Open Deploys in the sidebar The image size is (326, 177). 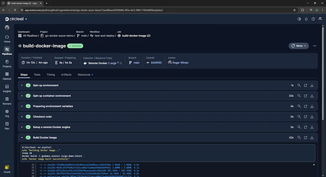(x=7, y=76)
